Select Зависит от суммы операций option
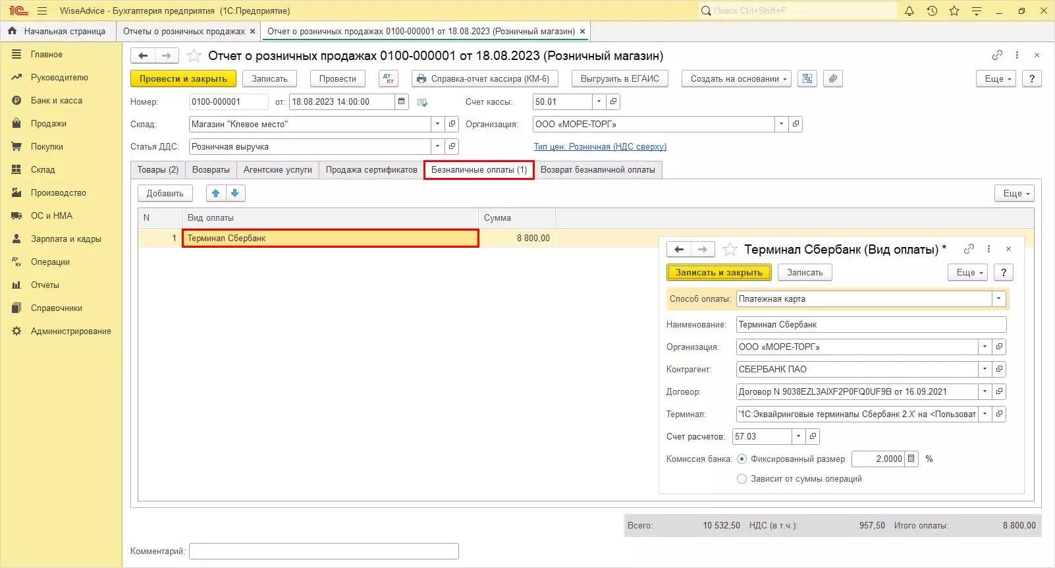 click(x=742, y=479)
